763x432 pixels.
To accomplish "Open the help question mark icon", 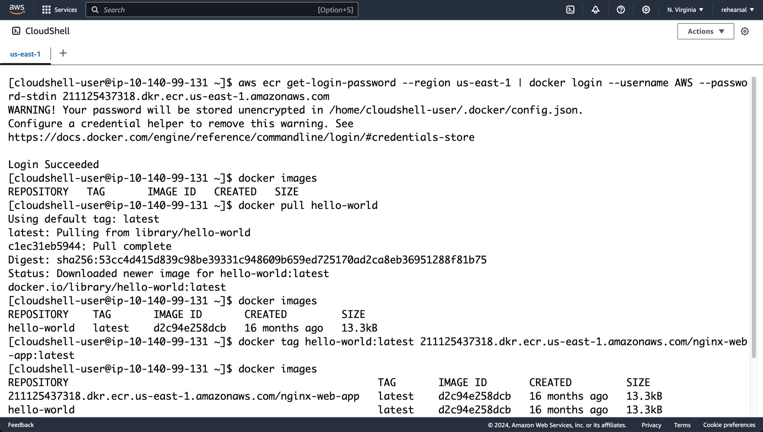I will [621, 10].
